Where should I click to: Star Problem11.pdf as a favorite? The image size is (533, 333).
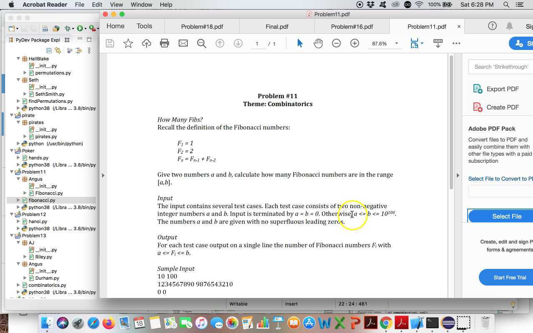click(128, 43)
